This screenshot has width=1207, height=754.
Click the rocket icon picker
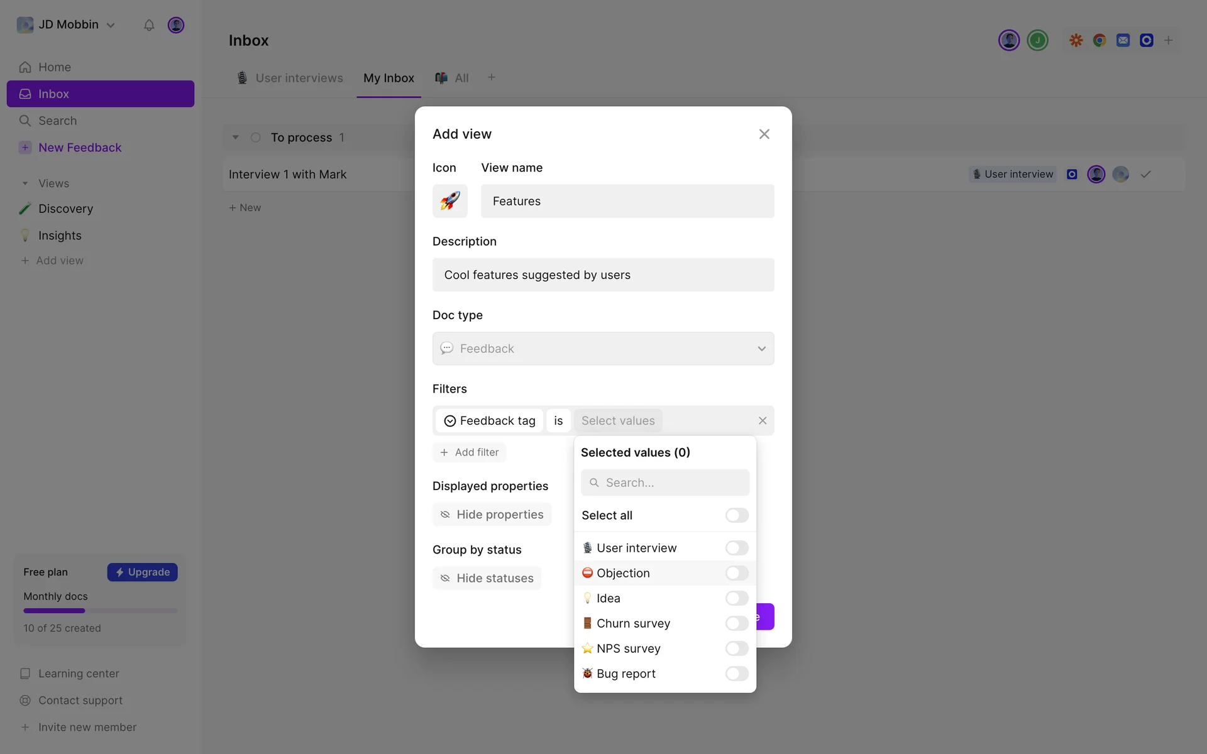click(449, 201)
